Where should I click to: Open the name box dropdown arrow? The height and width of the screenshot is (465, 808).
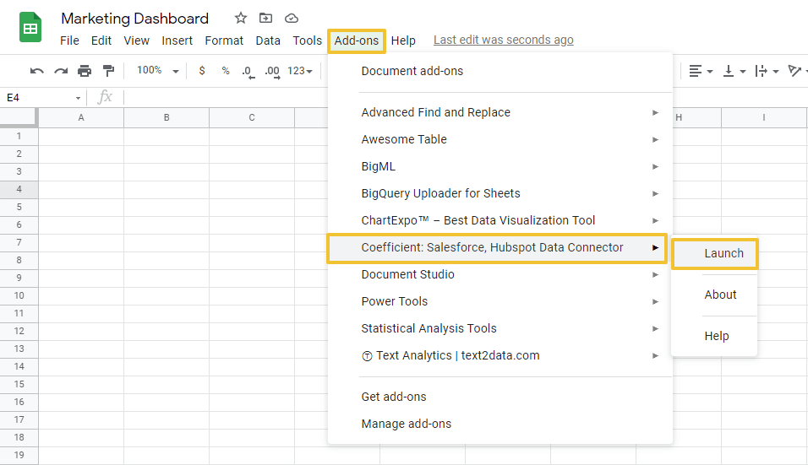(x=78, y=98)
